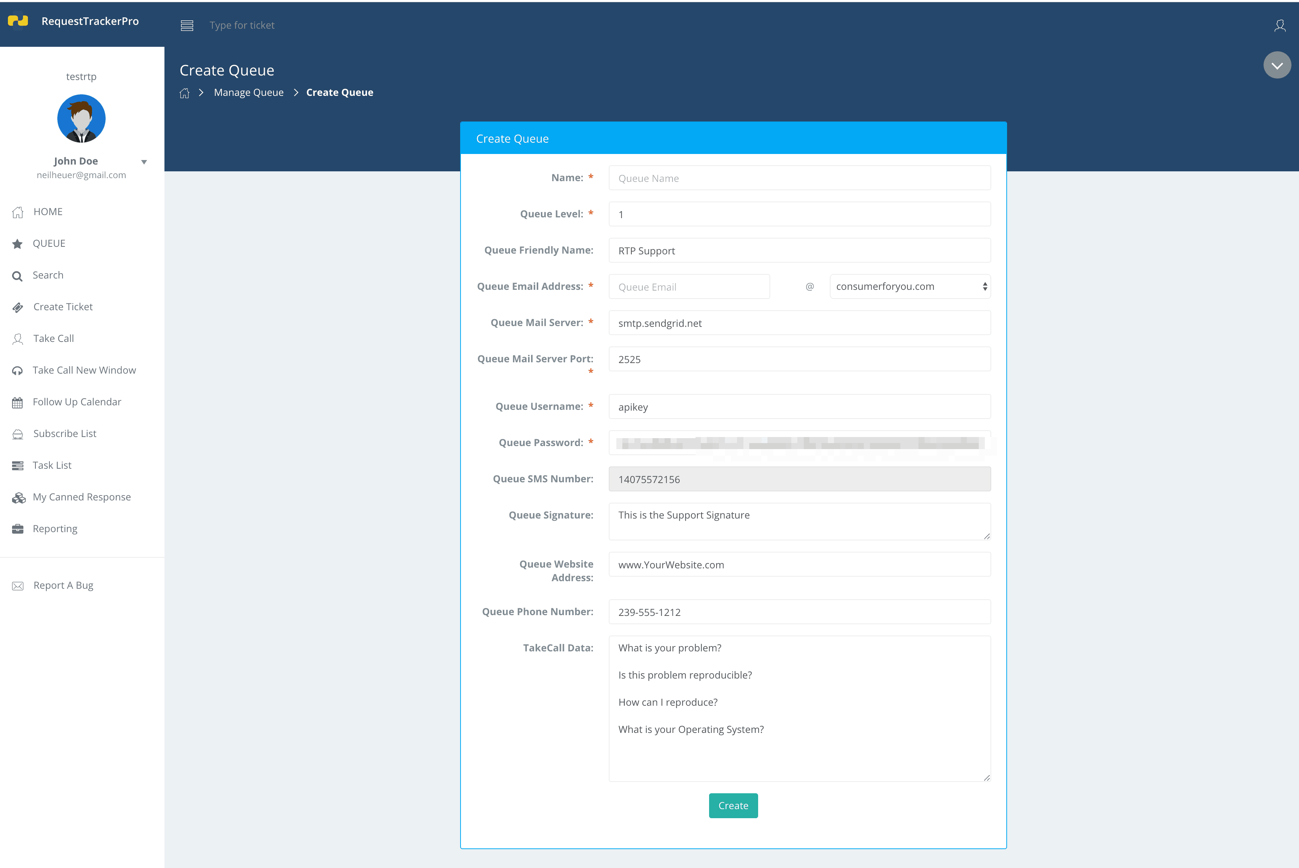Open Report A Bug link
This screenshot has height=868, width=1299.
63,585
